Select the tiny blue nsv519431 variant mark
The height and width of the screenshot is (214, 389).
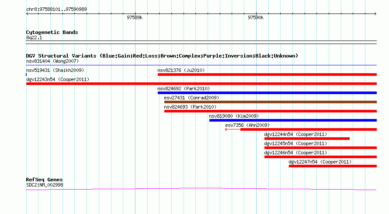(26, 75)
